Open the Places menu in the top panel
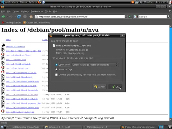The width and height of the screenshot is (172, 129). click(23, 2)
